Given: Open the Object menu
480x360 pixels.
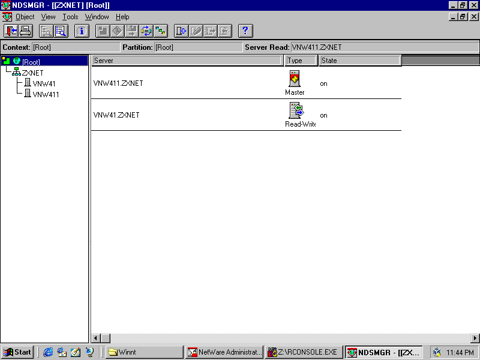Looking at the screenshot, I should (x=25, y=17).
